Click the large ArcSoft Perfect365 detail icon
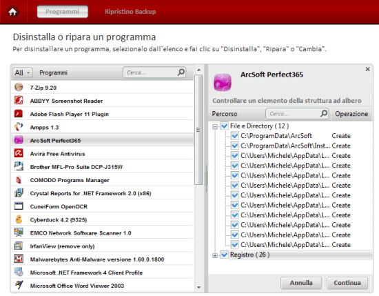The height and width of the screenshot is (296, 379). [x=223, y=83]
